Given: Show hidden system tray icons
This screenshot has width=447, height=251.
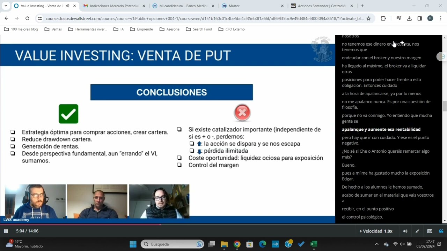Looking at the screenshot, I should click(x=376, y=244).
